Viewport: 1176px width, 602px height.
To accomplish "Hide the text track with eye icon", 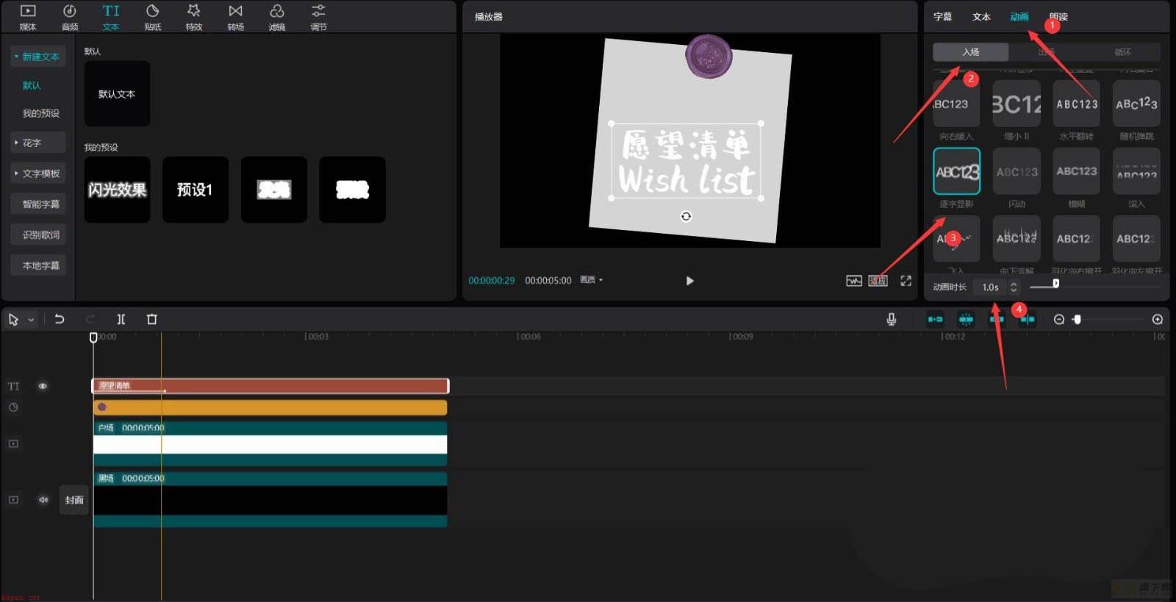I will tap(43, 386).
